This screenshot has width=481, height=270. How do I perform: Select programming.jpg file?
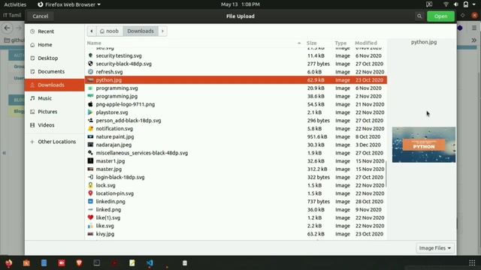[235, 96]
